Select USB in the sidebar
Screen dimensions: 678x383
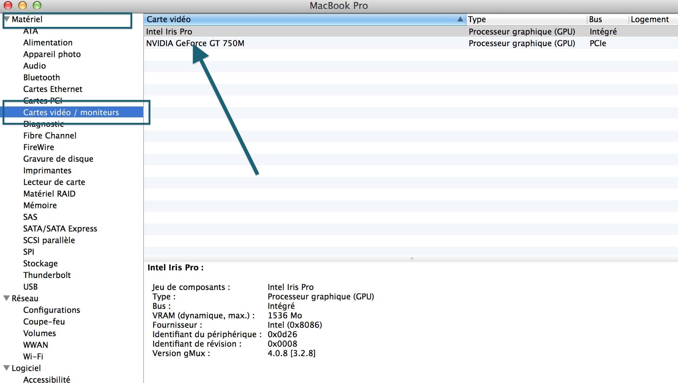31,287
